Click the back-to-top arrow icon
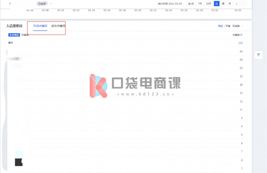 click(x=258, y=55)
